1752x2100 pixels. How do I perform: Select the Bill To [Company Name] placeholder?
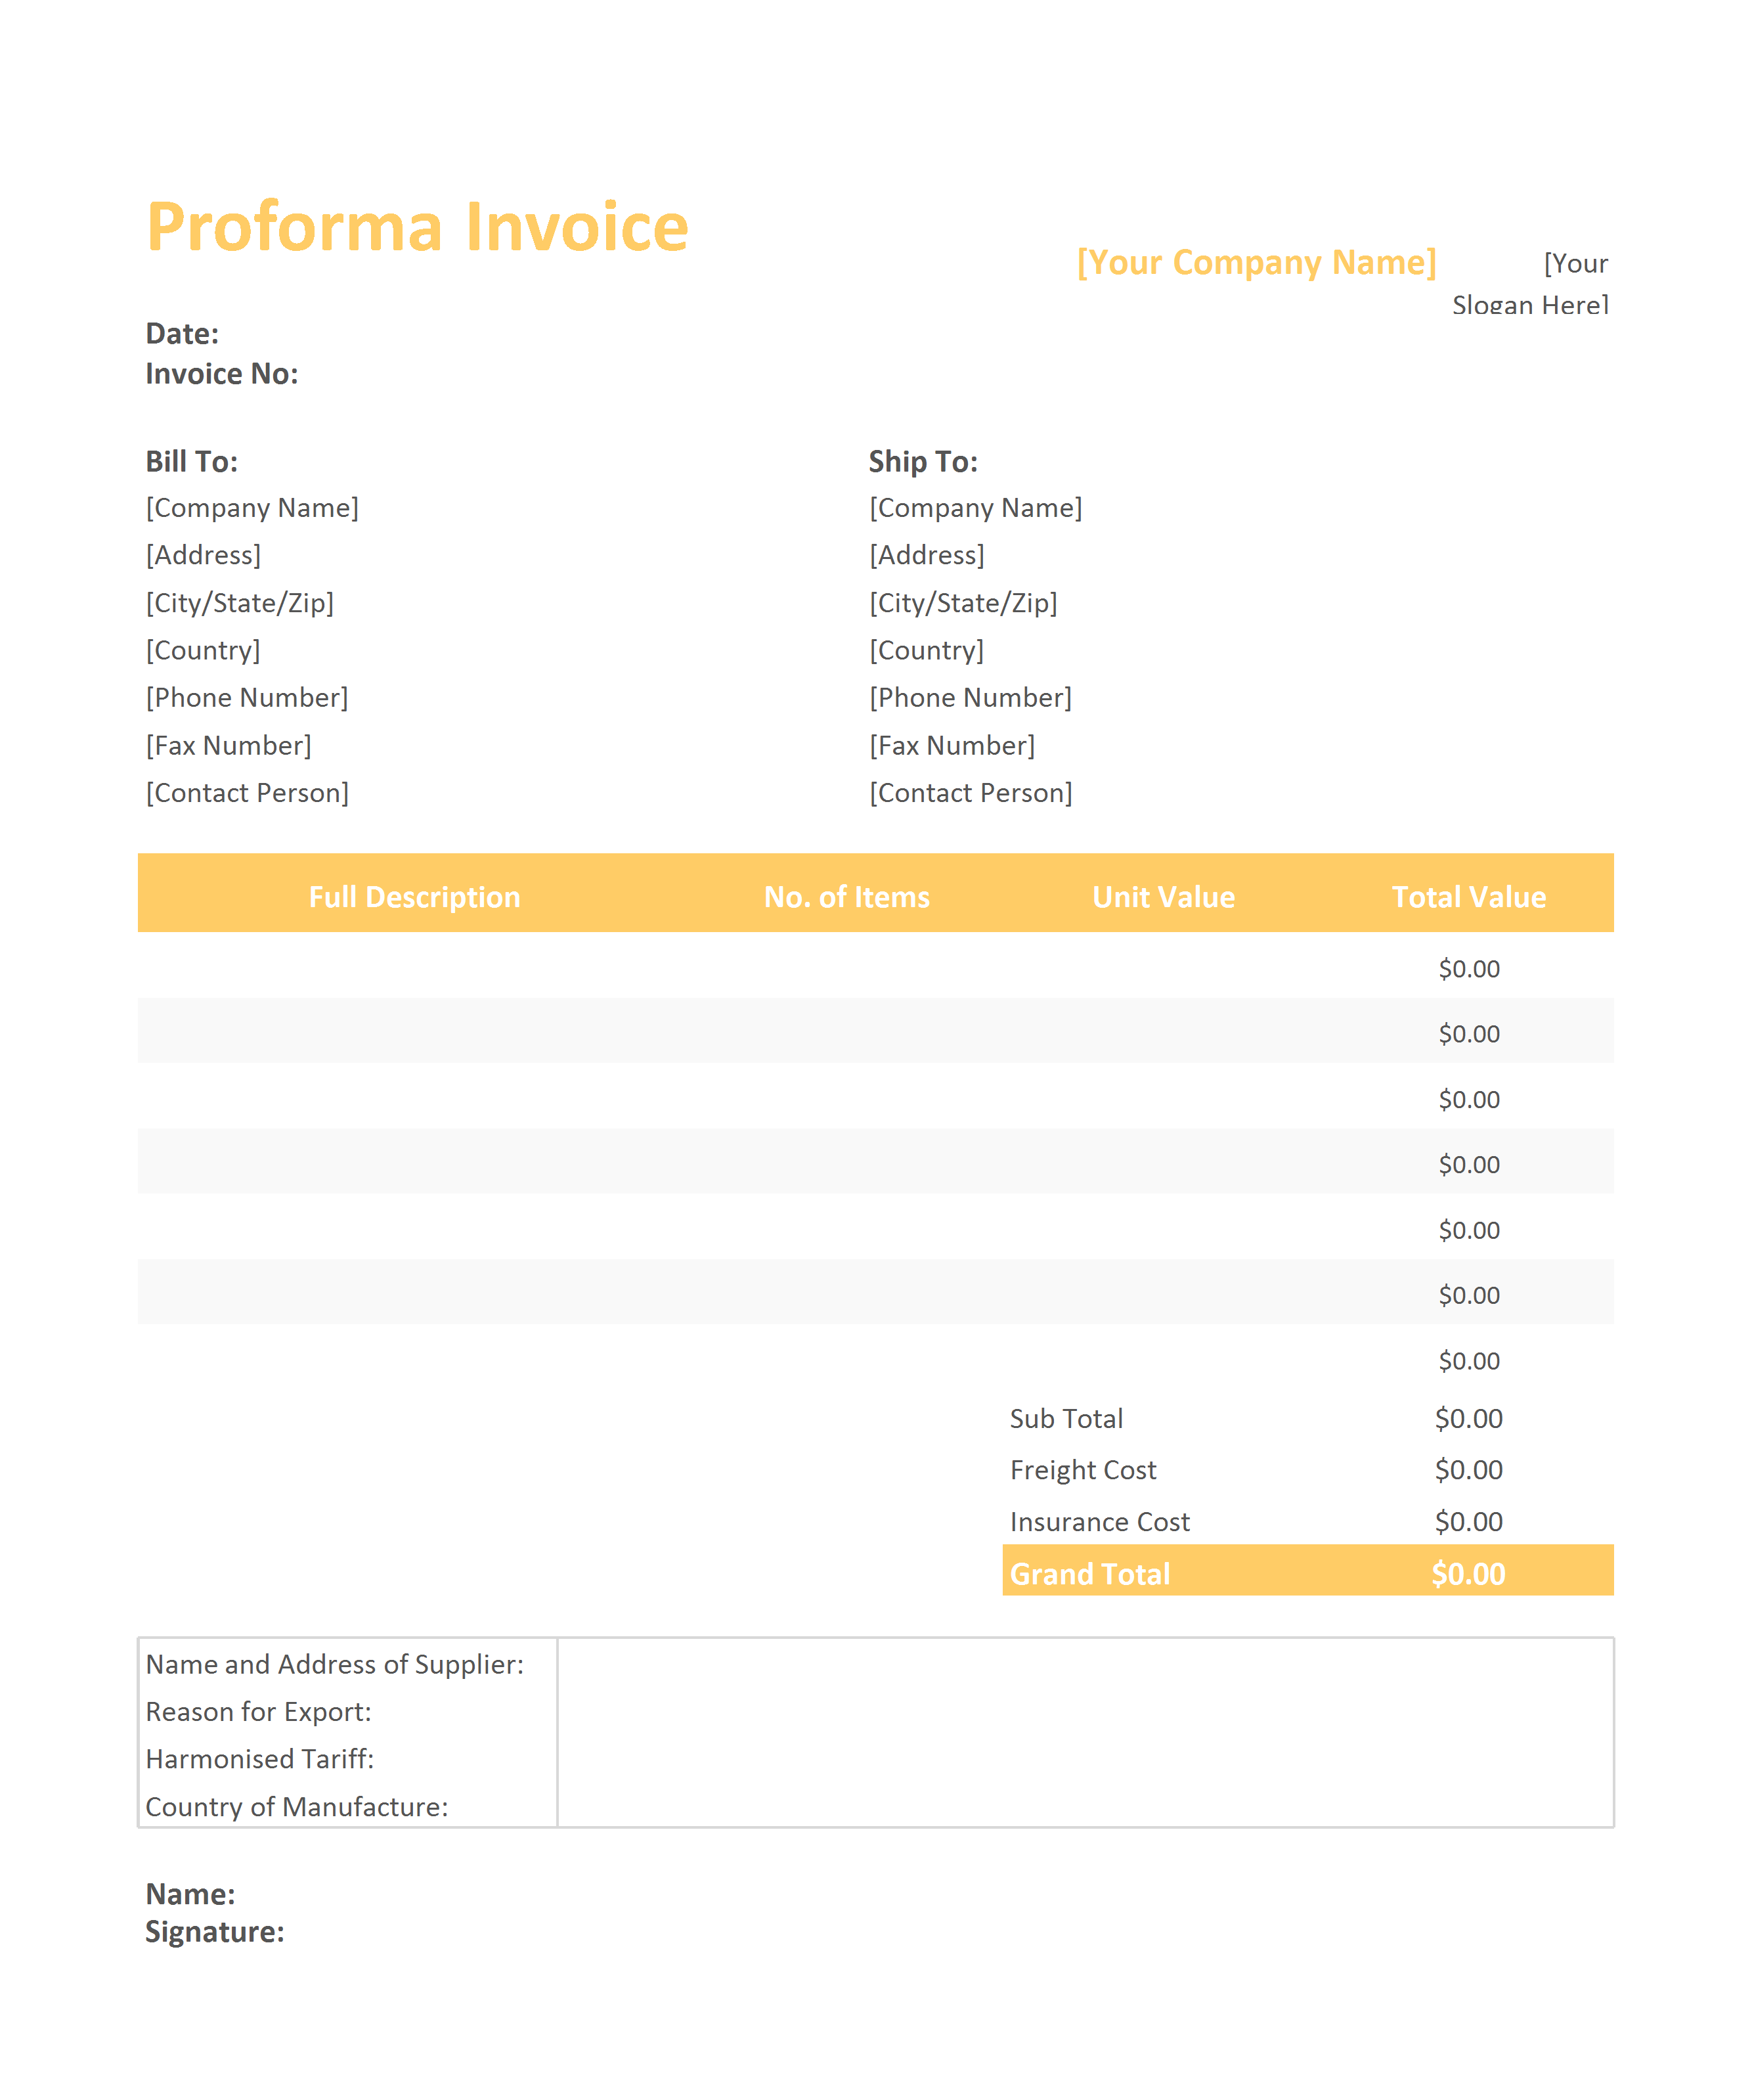(x=252, y=508)
